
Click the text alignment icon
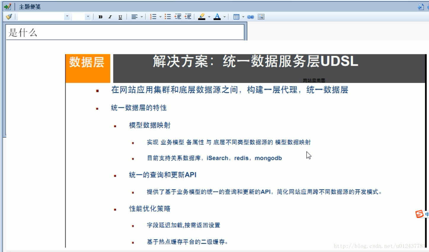(134, 17)
